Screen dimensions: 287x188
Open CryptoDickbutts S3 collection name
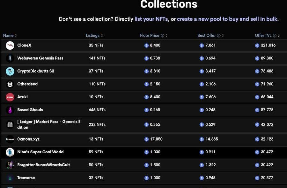tap(36, 71)
